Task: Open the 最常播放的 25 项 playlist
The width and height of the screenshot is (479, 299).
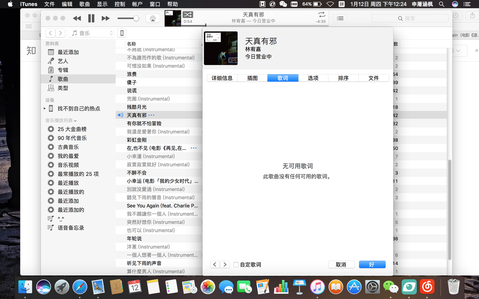Action: coord(79,174)
